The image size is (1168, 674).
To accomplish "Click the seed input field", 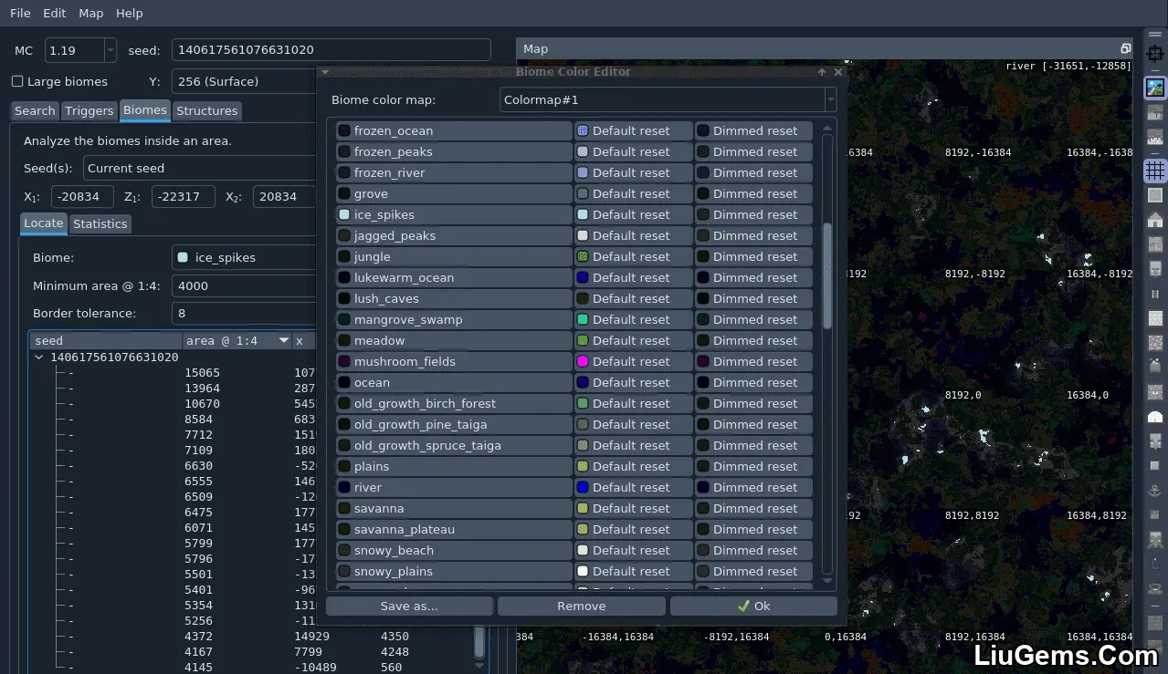I will [x=331, y=50].
